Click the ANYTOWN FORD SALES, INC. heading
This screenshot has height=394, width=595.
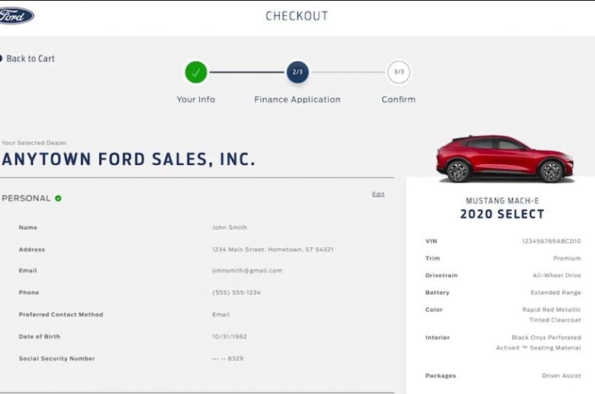coord(128,159)
